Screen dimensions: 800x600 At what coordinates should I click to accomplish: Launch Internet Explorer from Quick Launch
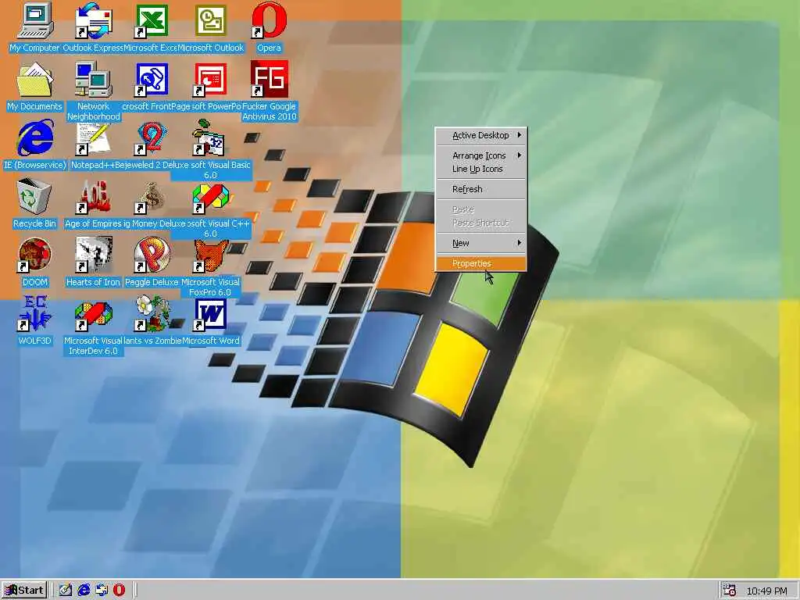84,591
